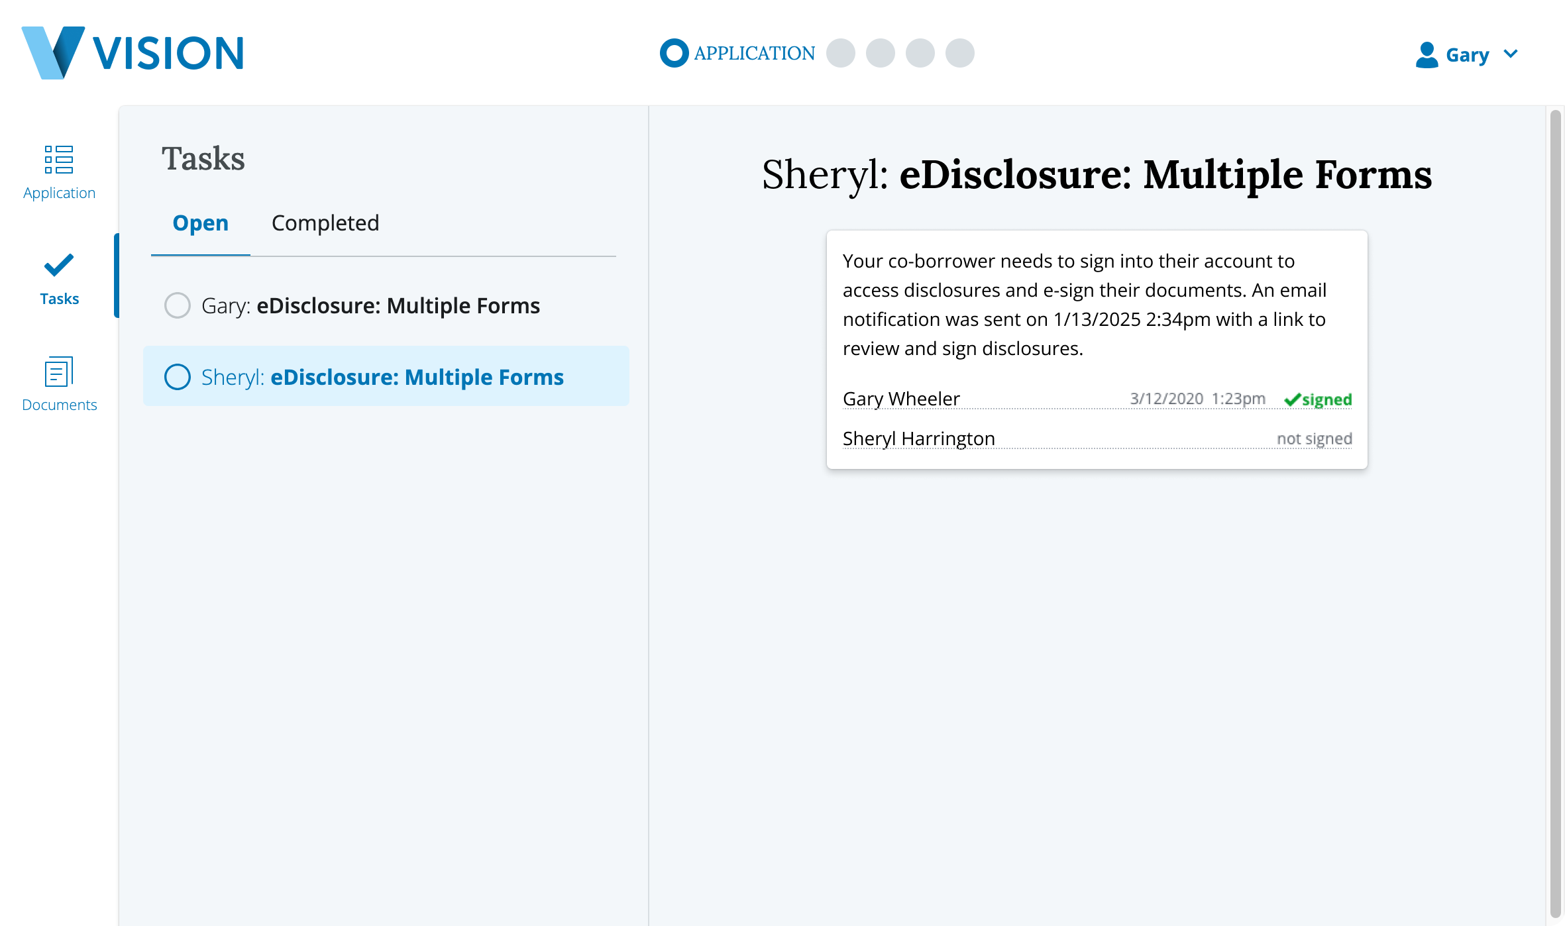This screenshot has width=1565, height=926.
Task: Expand the Gary account dropdown chevron
Action: click(1511, 54)
